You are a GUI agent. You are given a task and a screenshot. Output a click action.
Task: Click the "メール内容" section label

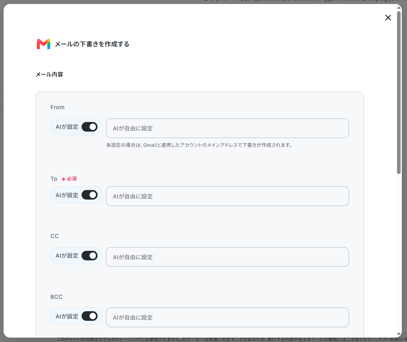49,74
